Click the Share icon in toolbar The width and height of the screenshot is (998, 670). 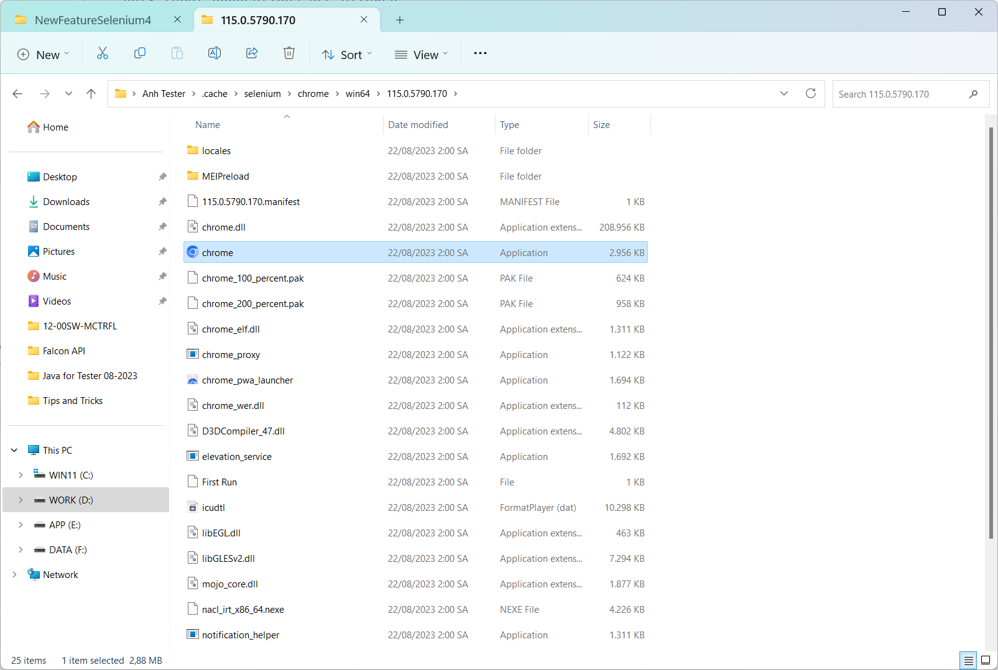coord(252,53)
